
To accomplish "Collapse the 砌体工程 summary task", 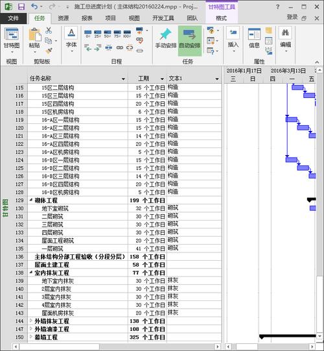I will (x=31, y=200).
